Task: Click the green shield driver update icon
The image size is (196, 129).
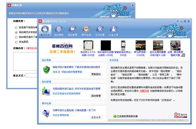Action: [x=46, y=70]
